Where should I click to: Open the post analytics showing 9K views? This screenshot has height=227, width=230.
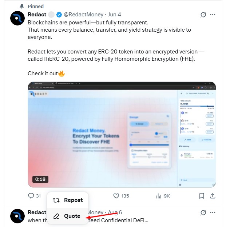[x=159, y=196]
